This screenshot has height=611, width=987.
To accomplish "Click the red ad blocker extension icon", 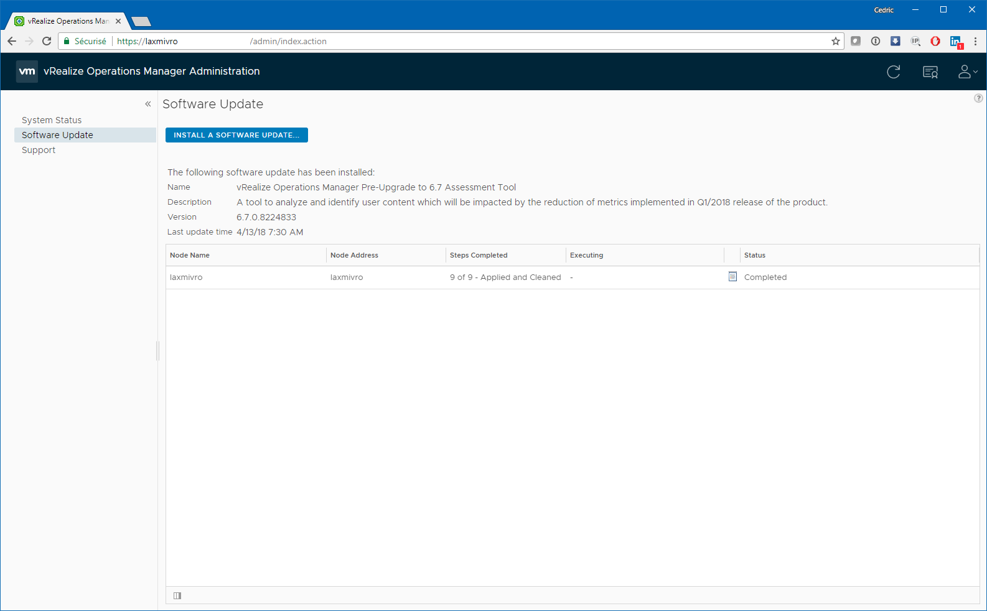I will coord(935,41).
